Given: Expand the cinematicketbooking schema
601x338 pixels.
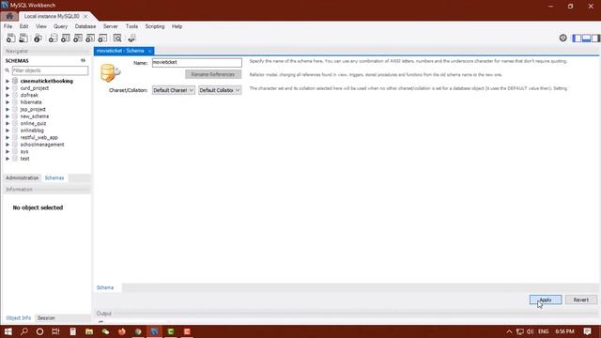Looking at the screenshot, I should tap(8, 82).
